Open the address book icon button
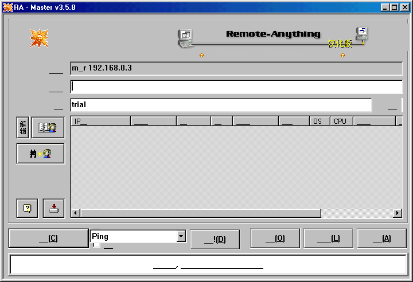413x282 pixels. [x=48, y=128]
